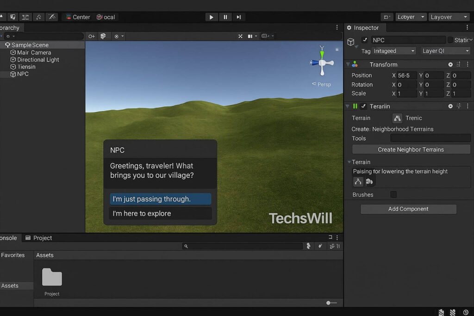
Task: Click the Hierarchy add object plus icon
Action: pos(92,36)
